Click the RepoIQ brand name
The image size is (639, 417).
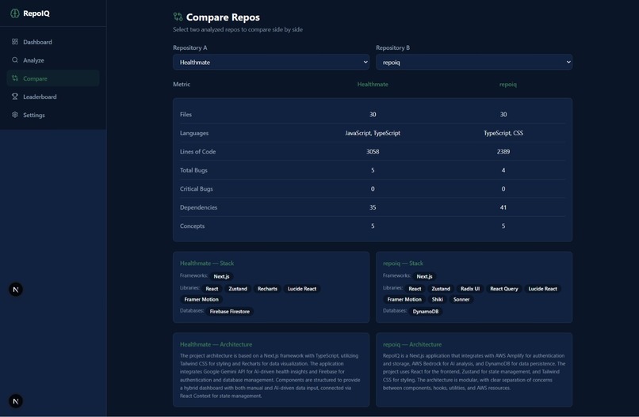click(x=36, y=13)
